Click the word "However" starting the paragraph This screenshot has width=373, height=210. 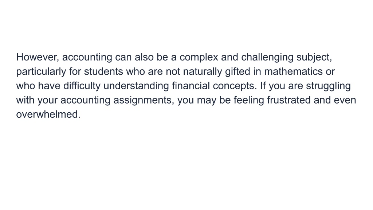pyautogui.click(x=38, y=57)
